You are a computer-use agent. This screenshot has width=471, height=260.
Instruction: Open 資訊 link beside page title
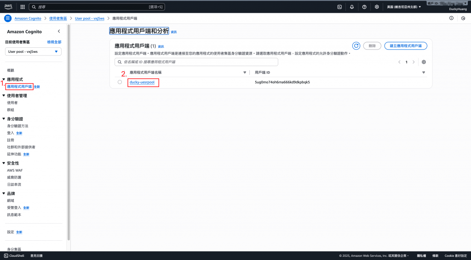tap(173, 32)
